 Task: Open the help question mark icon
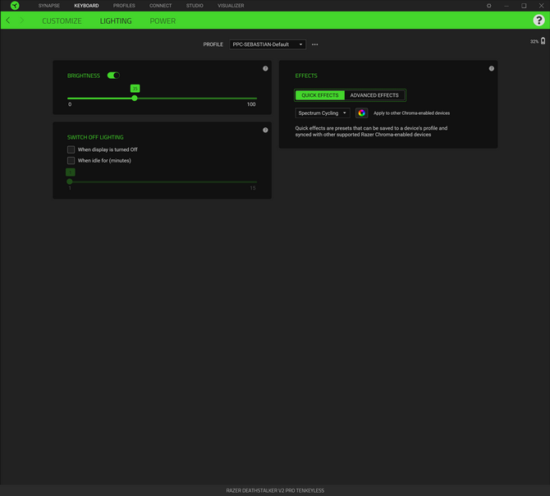pyautogui.click(x=539, y=21)
